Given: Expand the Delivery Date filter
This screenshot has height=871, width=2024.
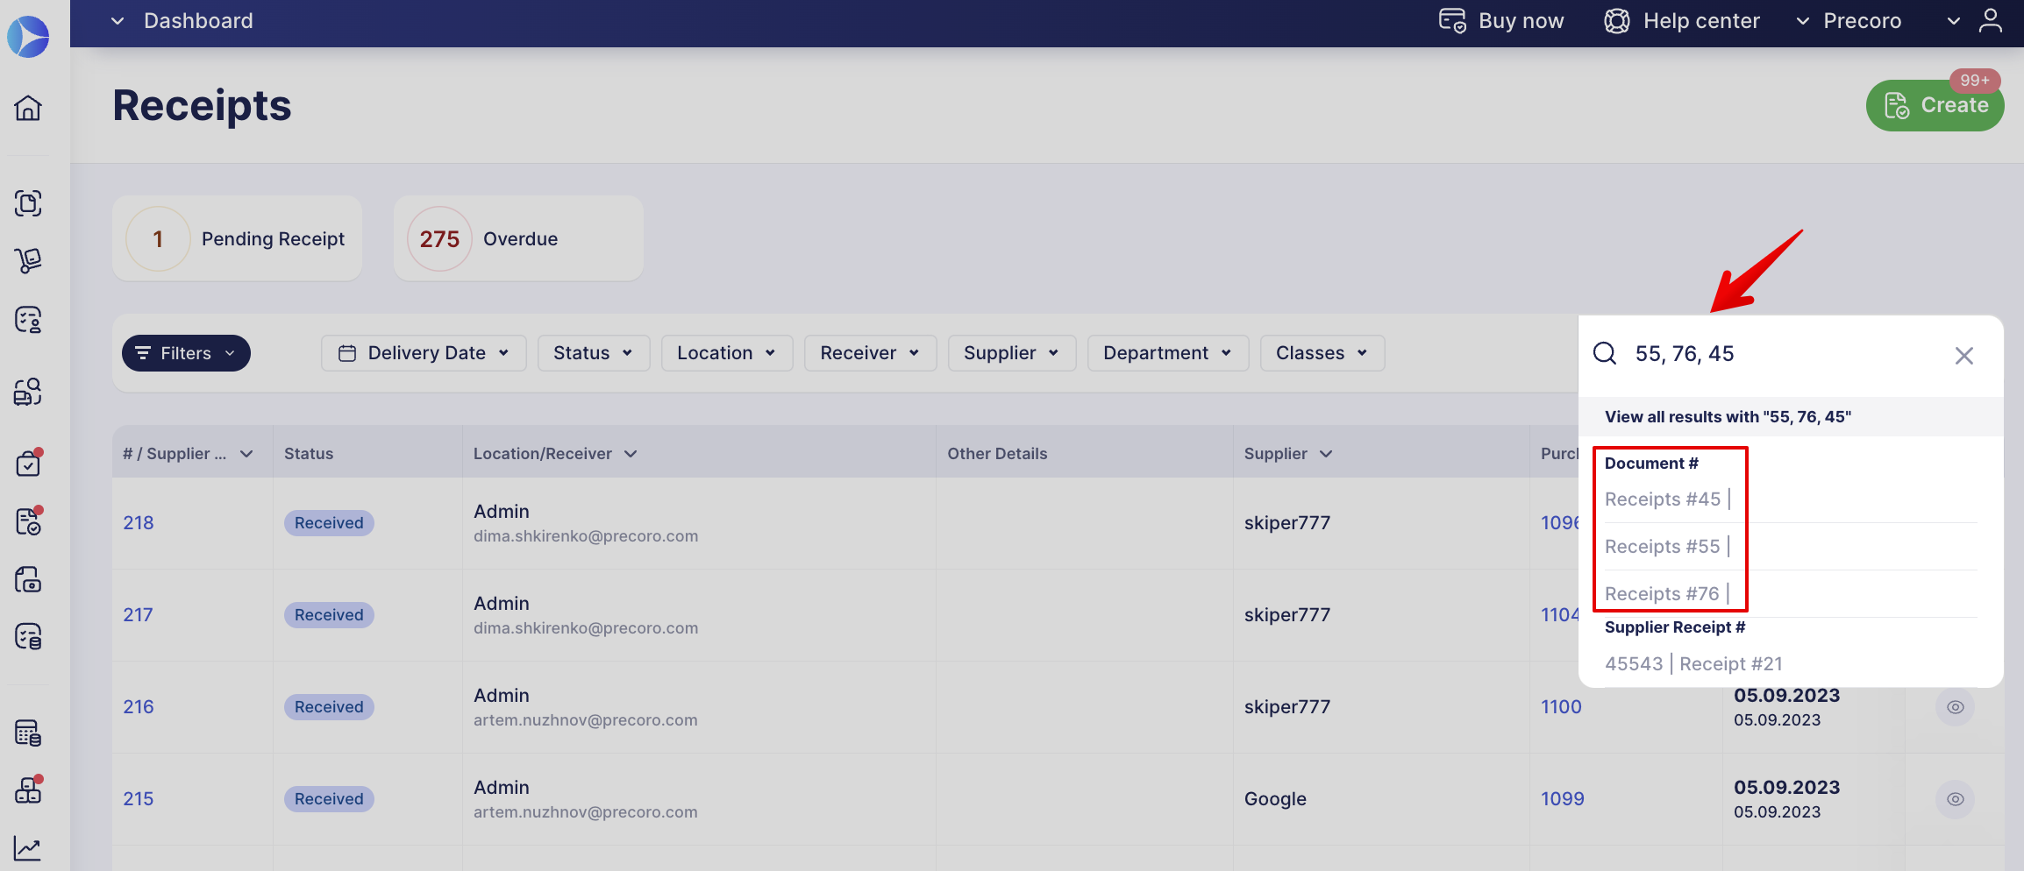Looking at the screenshot, I should tap(424, 353).
